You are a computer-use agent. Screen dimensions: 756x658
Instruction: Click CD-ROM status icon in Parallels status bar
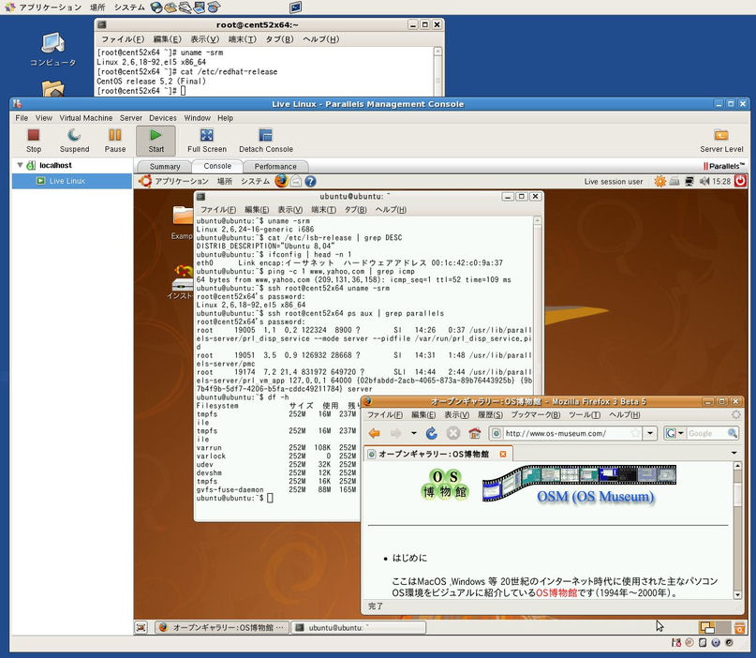pos(689,643)
